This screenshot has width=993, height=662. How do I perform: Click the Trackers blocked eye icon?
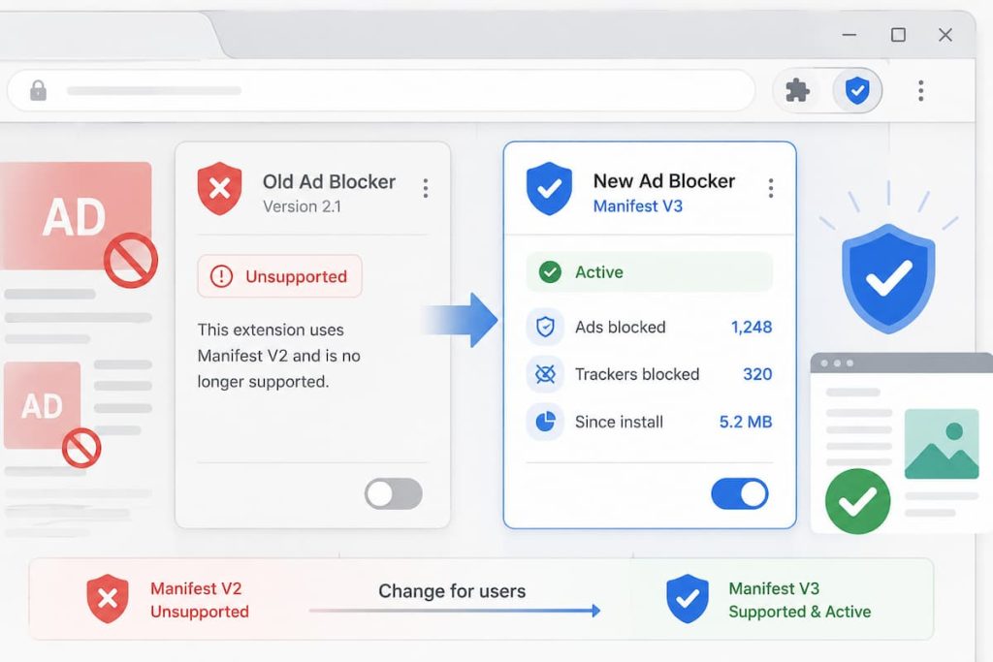545,374
